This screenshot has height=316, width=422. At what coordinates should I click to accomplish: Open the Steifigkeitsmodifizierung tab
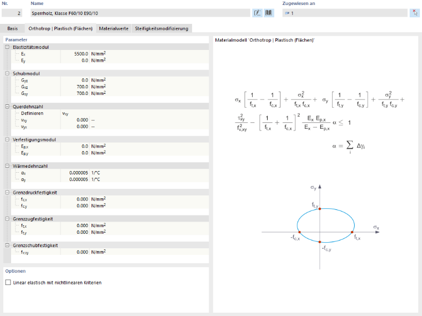[x=162, y=28]
